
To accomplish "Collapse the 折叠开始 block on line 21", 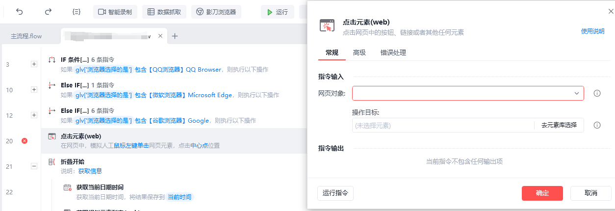I will point(34,166).
